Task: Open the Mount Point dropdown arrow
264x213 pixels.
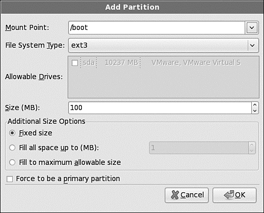Action: pos(252,28)
